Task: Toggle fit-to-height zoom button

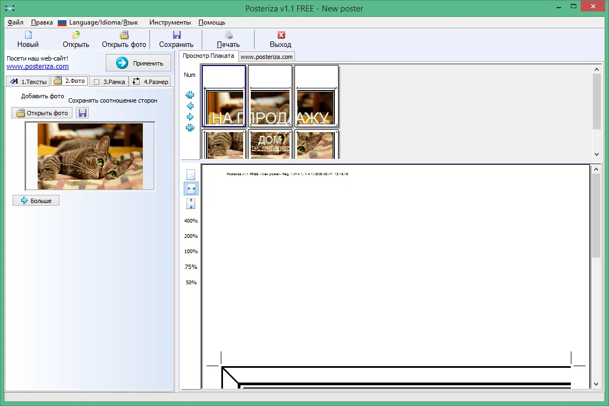Action: 191,204
